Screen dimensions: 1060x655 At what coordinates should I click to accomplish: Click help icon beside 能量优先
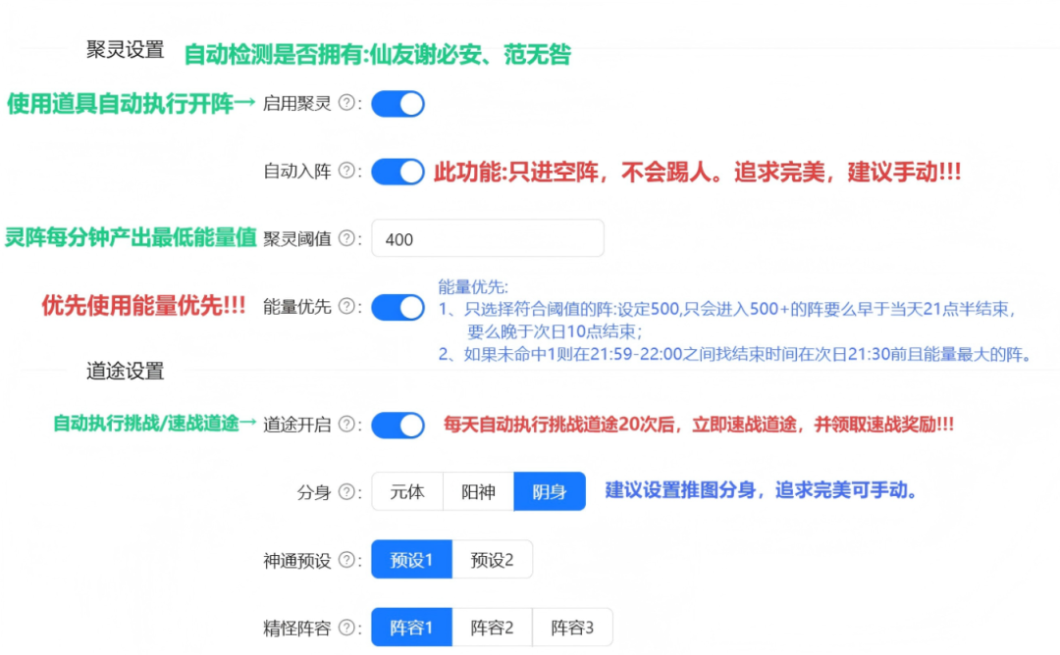click(x=345, y=307)
